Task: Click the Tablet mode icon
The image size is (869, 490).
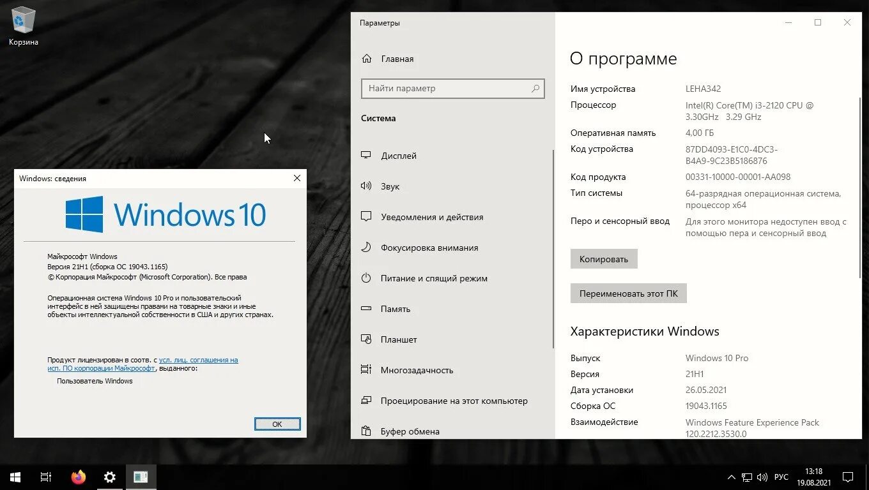Action: click(x=366, y=339)
